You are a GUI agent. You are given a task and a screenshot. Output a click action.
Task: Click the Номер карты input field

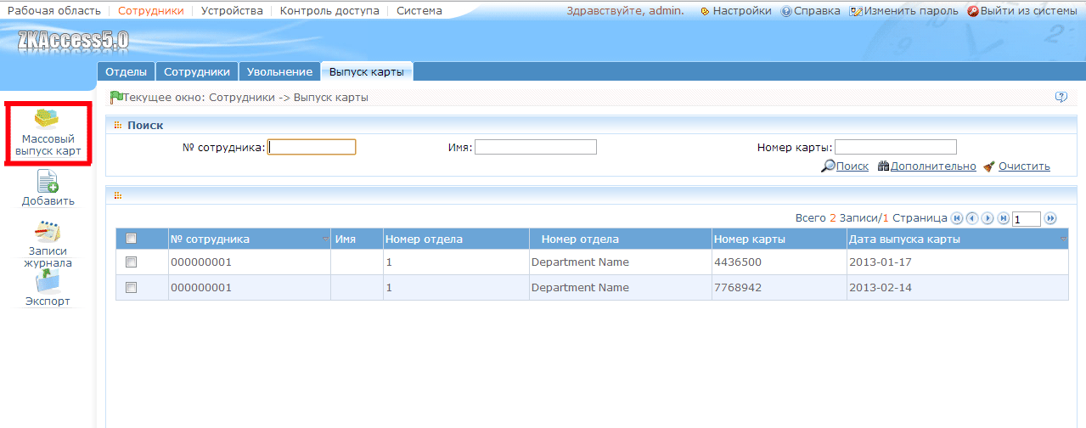pyautogui.click(x=896, y=147)
